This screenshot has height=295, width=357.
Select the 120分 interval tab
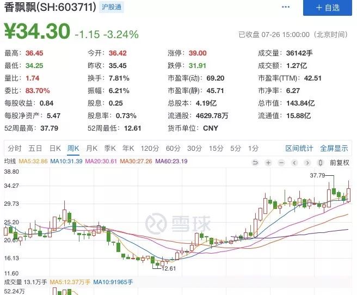(150, 149)
